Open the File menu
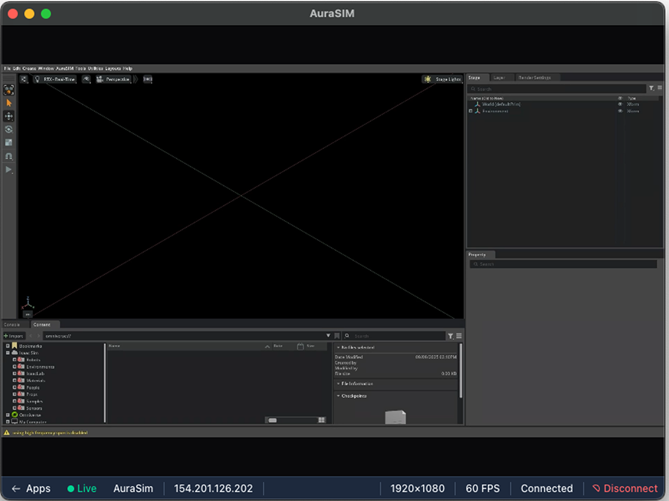The image size is (669, 501). click(x=7, y=69)
